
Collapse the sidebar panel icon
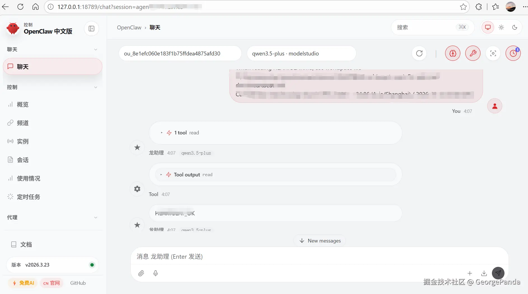click(91, 29)
